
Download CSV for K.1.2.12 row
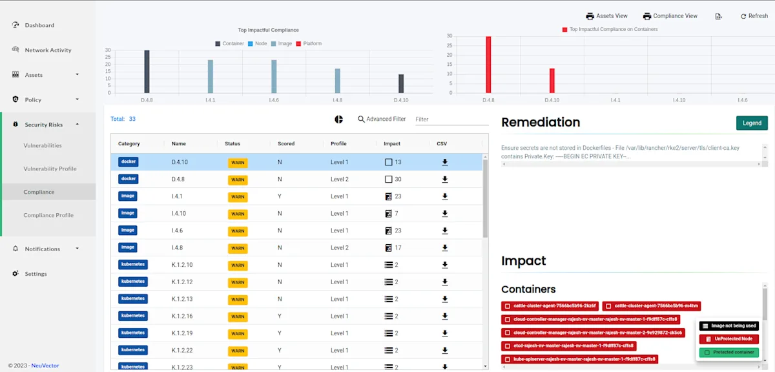[x=445, y=282]
